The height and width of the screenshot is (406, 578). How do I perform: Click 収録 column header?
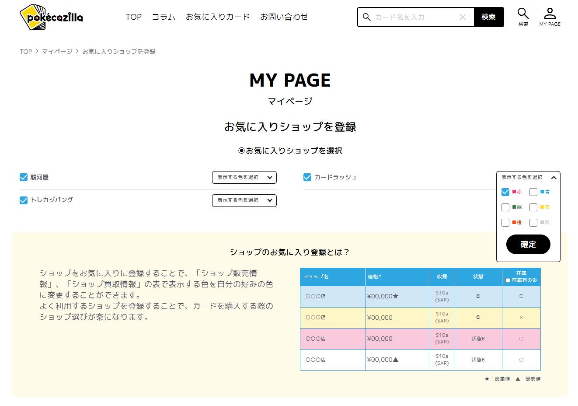point(442,276)
